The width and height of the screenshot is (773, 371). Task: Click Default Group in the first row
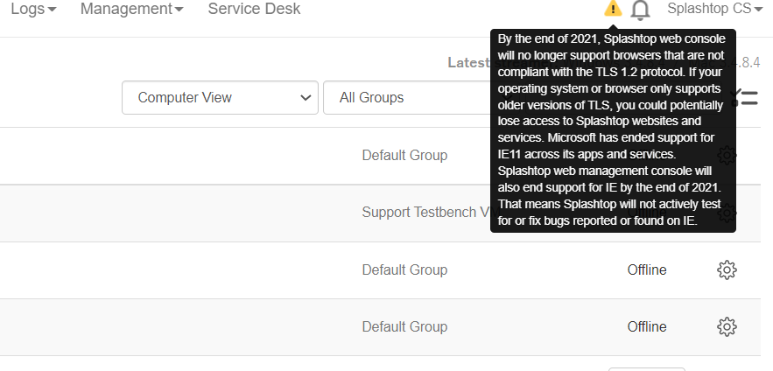(x=404, y=155)
